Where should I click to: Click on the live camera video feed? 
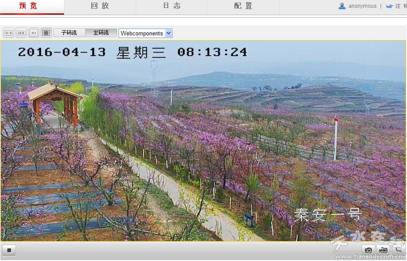coord(203,141)
